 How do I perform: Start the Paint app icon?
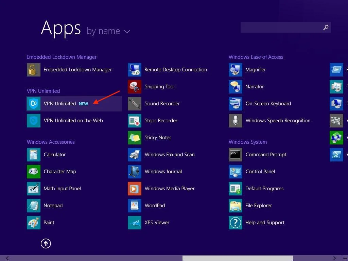click(x=34, y=223)
